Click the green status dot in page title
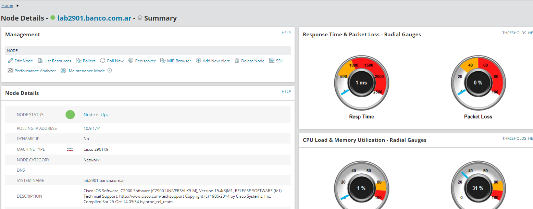This screenshot has height=209, width=533. [53, 17]
